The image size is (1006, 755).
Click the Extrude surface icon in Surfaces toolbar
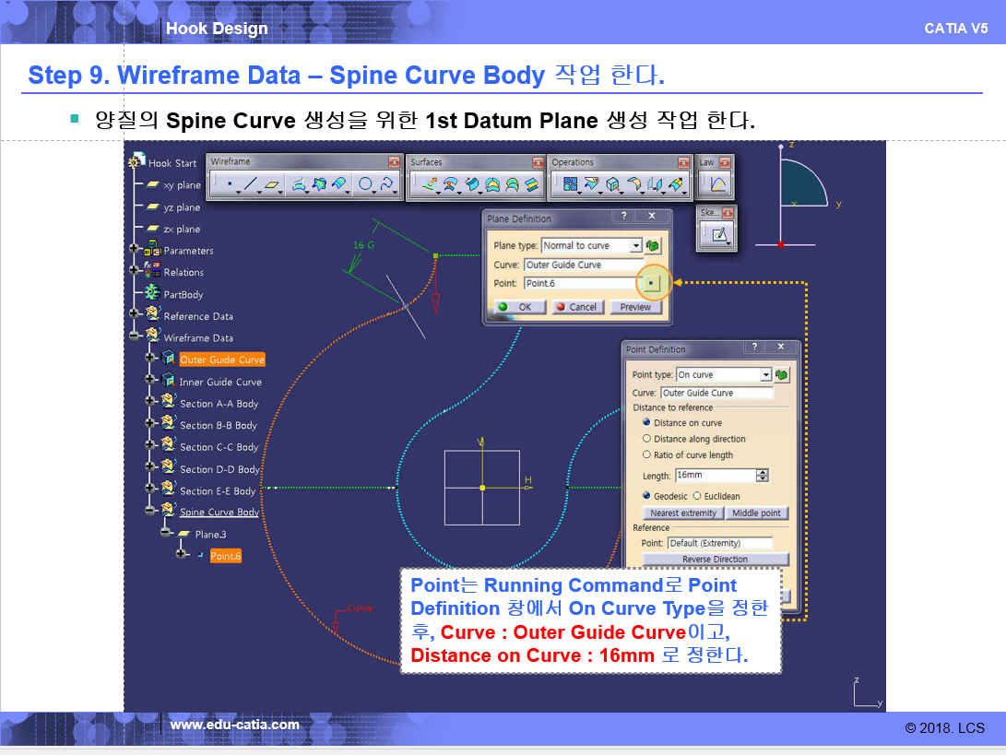[x=430, y=185]
